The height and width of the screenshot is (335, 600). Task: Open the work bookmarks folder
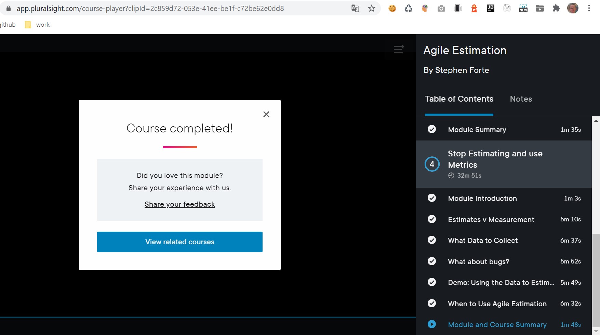(x=37, y=25)
